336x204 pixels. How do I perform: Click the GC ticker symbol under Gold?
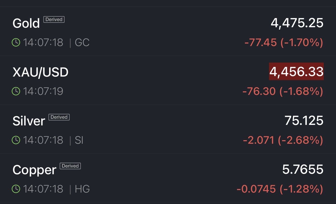82,42
